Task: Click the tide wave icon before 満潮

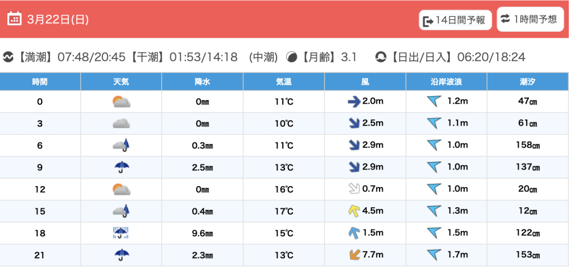Action: 8,57
